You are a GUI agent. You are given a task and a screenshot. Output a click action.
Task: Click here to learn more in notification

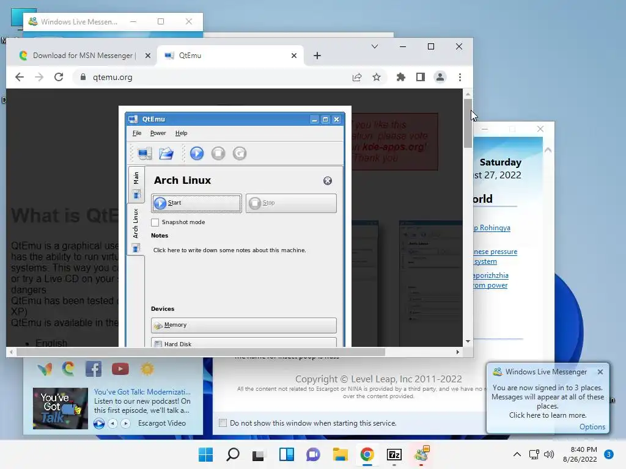coord(547,415)
